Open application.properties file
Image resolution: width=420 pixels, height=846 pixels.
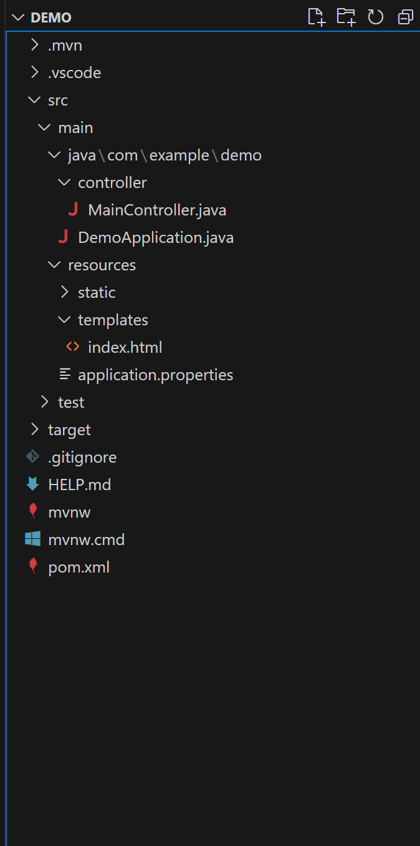(155, 375)
